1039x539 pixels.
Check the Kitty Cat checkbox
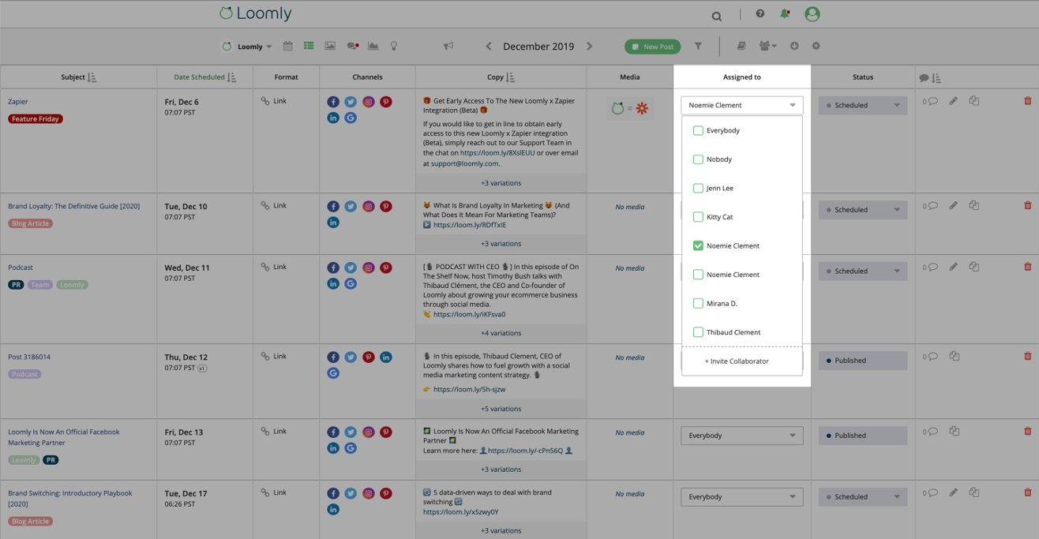698,217
